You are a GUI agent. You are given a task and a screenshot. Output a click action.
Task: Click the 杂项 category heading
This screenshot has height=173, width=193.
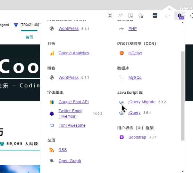pos(51,140)
